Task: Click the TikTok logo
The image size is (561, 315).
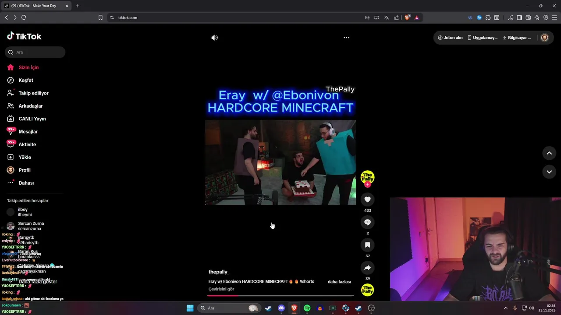Action: click(x=24, y=36)
